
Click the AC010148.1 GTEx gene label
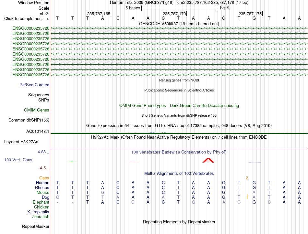pos(38,132)
